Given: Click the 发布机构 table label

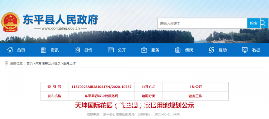Looking at the screenshot, I should point(54,96).
